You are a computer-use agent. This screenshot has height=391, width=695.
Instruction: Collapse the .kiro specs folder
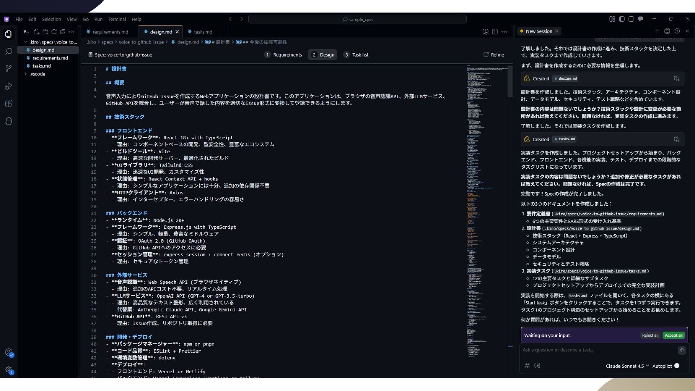[26, 42]
